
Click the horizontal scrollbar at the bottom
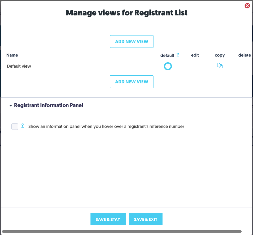coord(122,231)
